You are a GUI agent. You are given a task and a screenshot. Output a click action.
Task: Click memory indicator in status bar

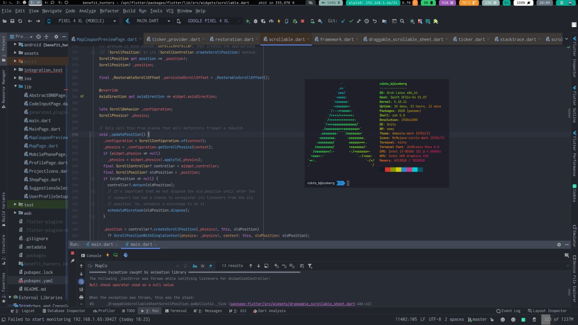(558, 319)
